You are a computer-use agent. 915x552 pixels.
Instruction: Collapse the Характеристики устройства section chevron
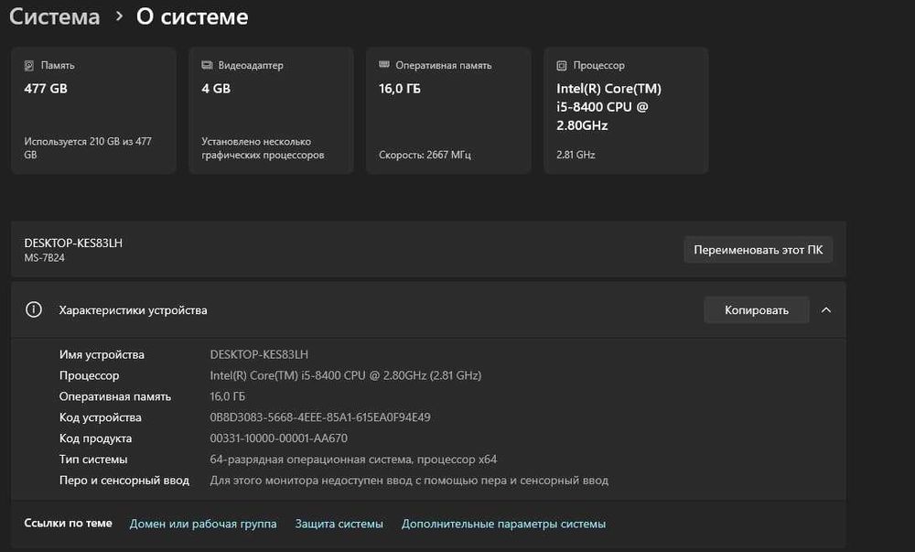point(826,309)
